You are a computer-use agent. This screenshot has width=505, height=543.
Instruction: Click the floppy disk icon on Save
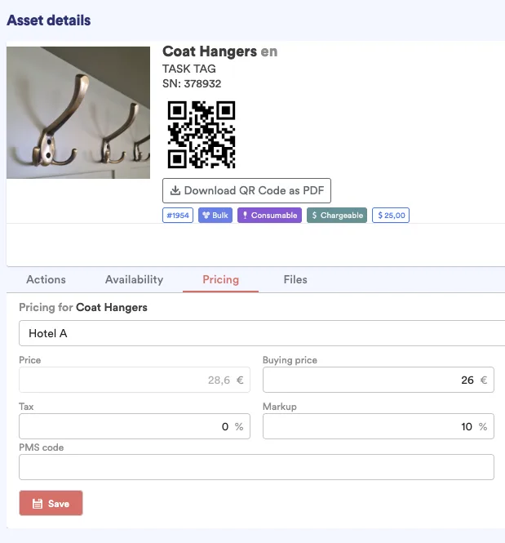pos(38,504)
